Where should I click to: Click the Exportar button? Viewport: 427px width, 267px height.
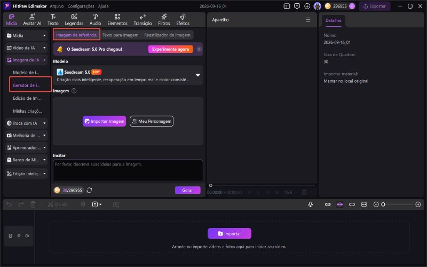tap(375, 6)
